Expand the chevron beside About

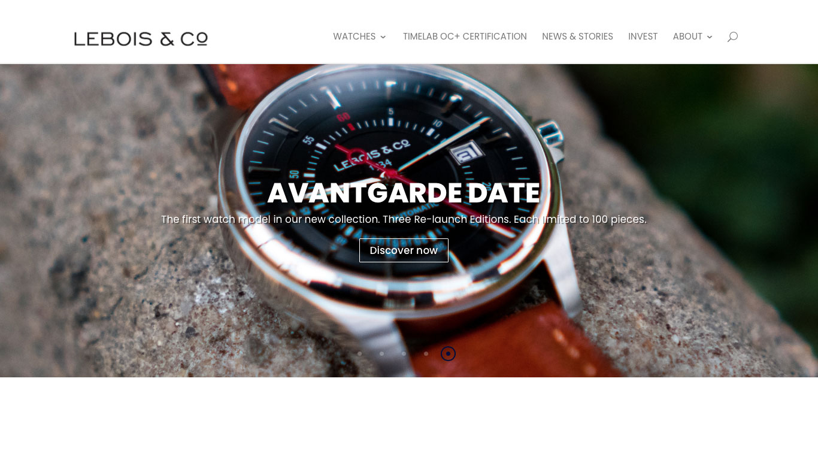click(710, 37)
